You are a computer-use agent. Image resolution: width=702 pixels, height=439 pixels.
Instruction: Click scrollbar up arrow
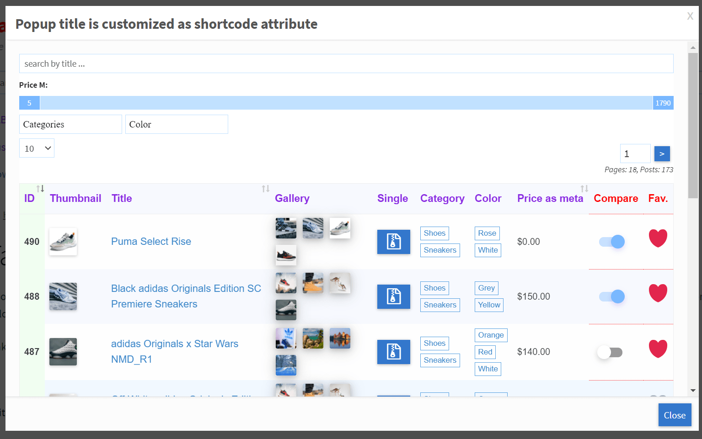tap(693, 47)
